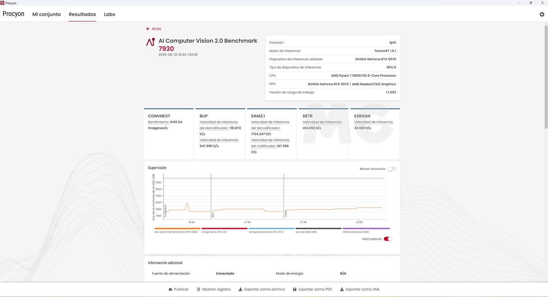The height and width of the screenshot is (297, 548).
Task: Click the DETR value 414.092 it/s
Action: (312, 128)
